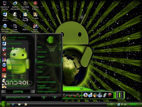This screenshot has height=107, width=142.
Task: Click the volume speaker tray icon
Action: point(125,104)
